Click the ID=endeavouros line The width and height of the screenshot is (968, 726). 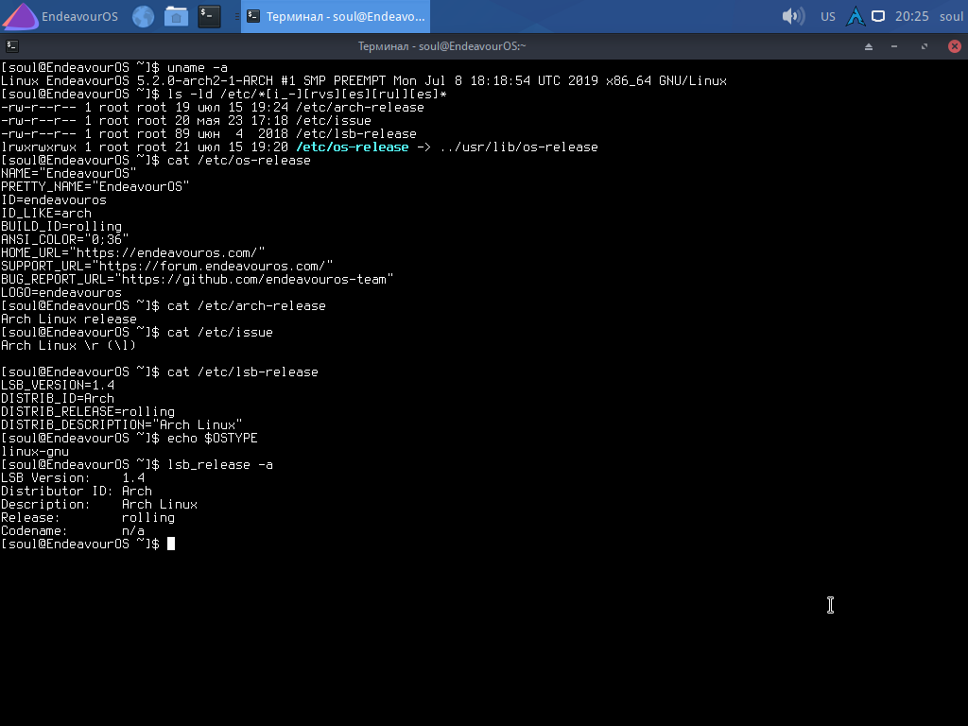coord(54,200)
